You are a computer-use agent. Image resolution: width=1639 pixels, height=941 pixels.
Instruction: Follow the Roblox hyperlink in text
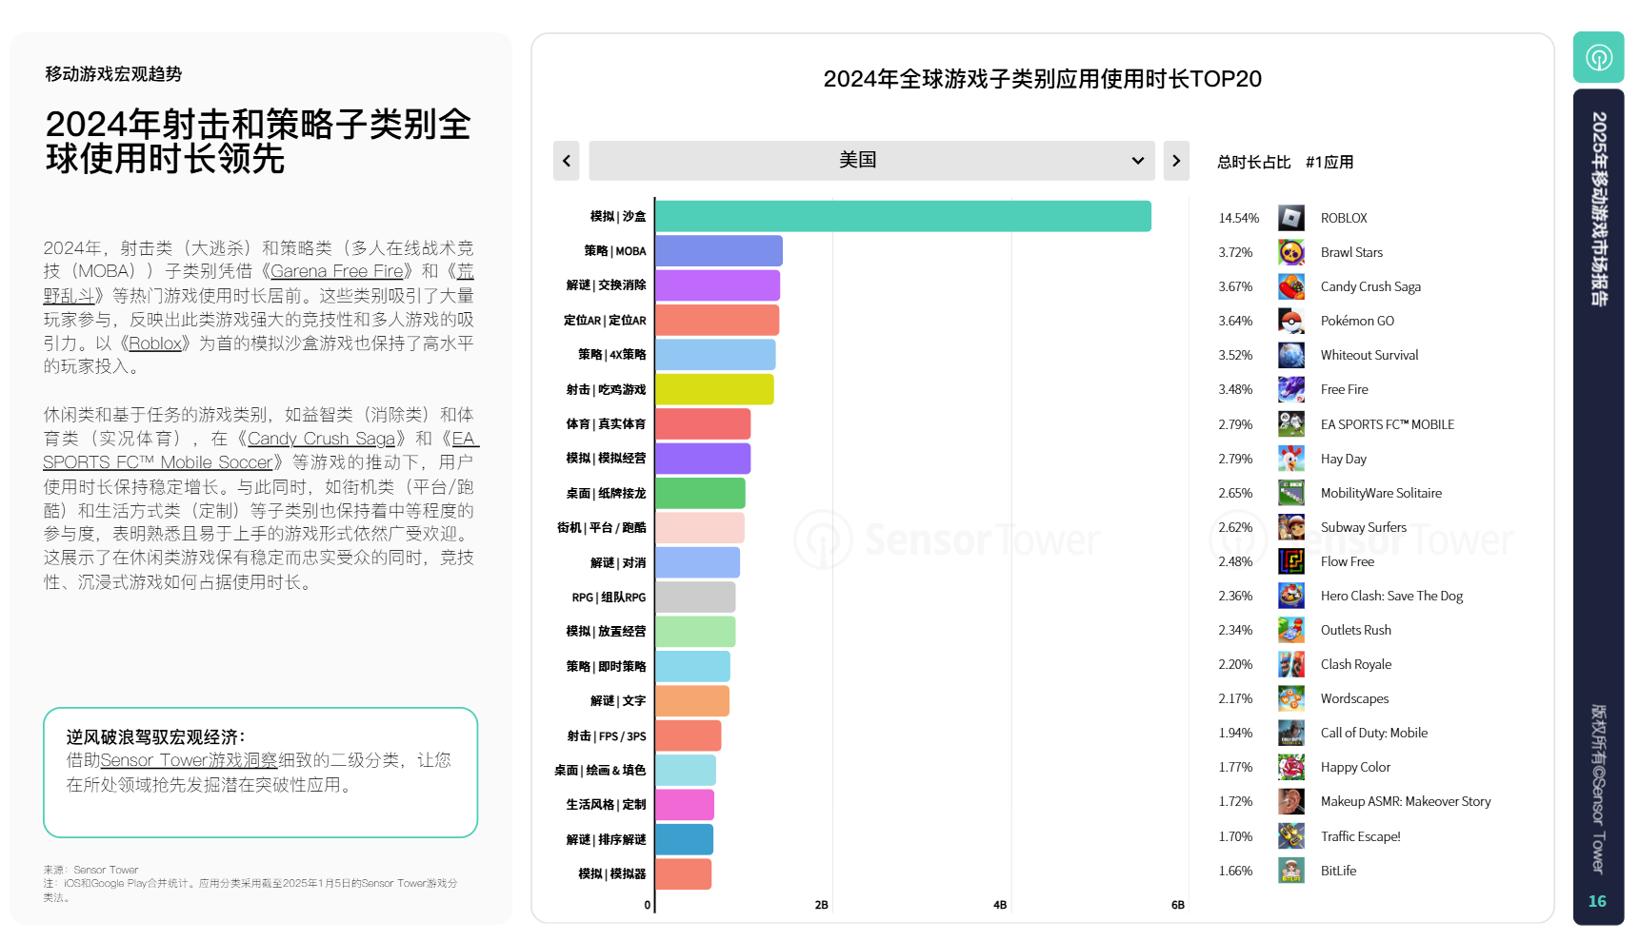(154, 343)
